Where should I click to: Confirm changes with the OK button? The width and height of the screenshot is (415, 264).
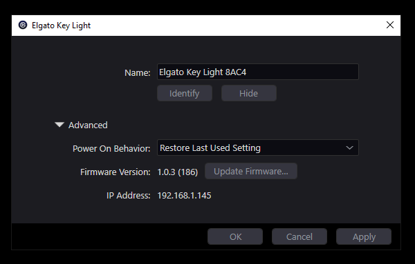pyautogui.click(x=235, y=236)
